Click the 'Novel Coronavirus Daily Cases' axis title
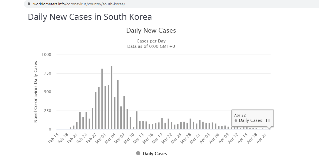Screen dimensions: 319x159 pos(36,92)
